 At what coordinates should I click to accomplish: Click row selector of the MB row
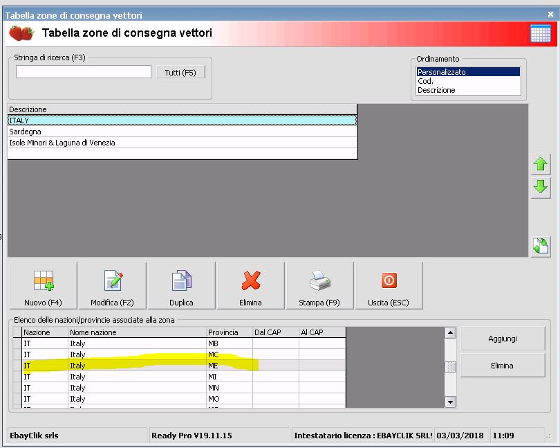pyautogui.click(x=17, y=343)
